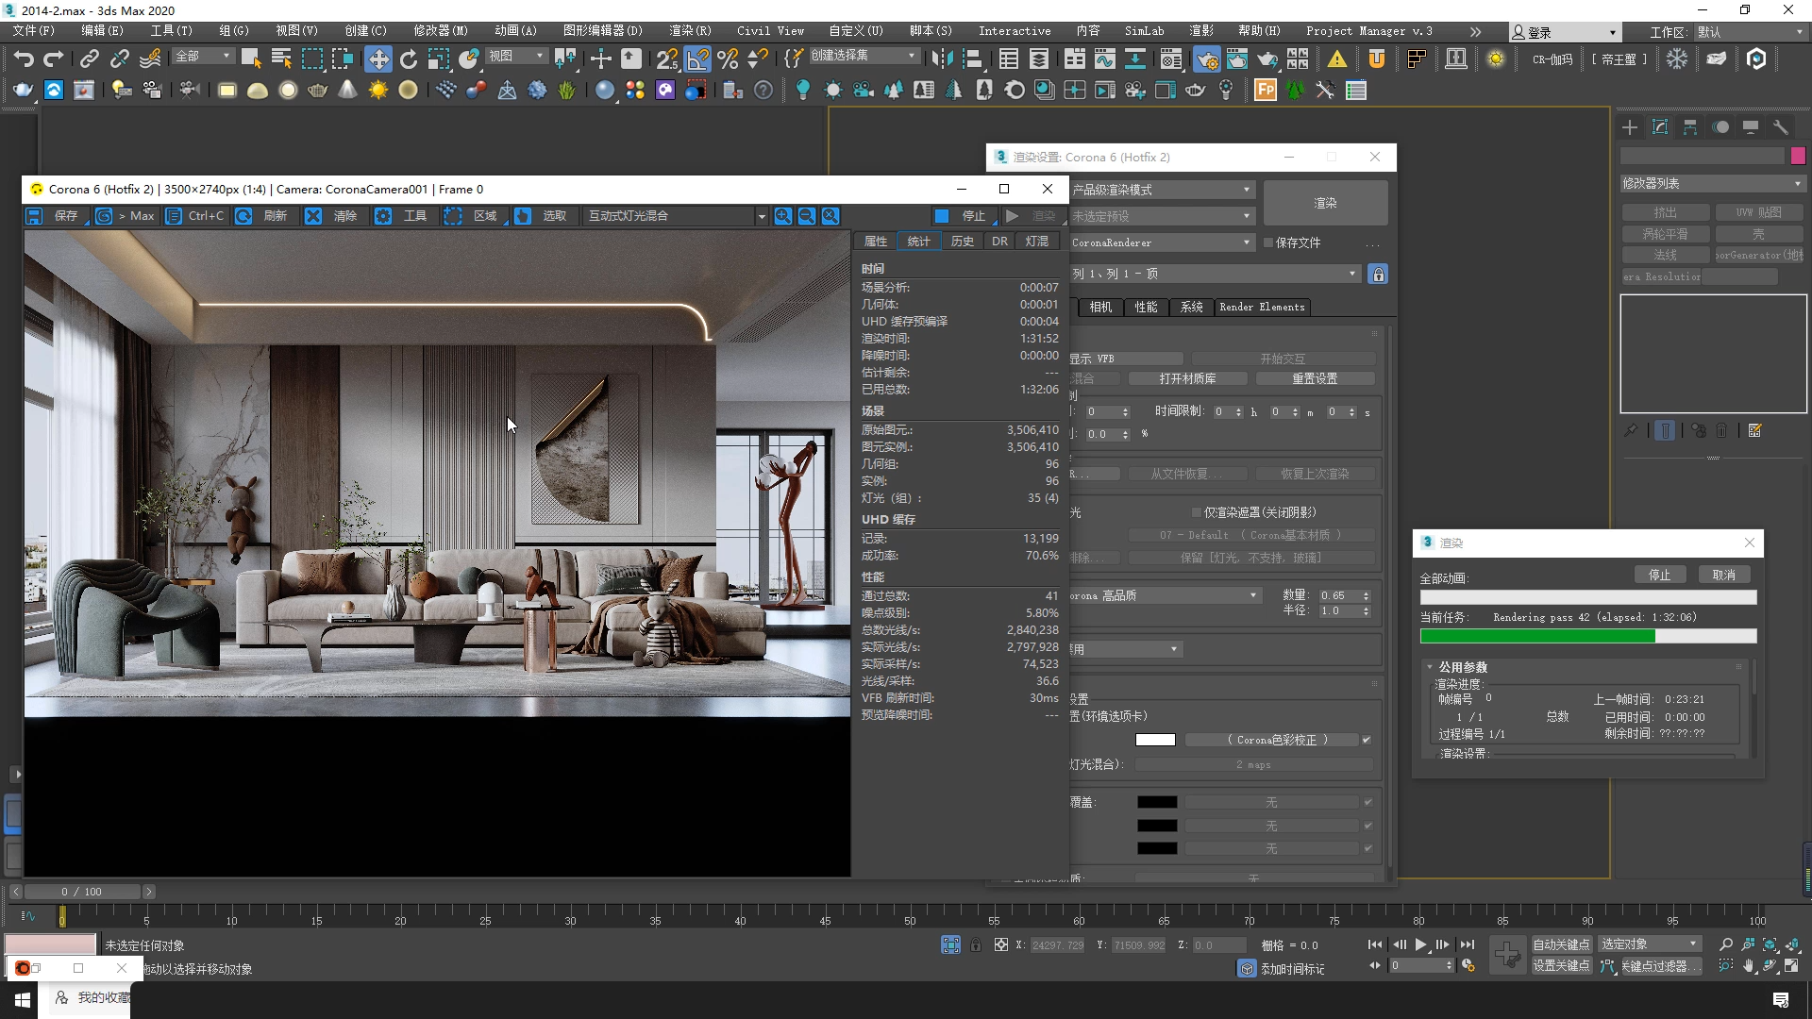
Task: Switch to the 历史 tab in VFB
Action: (962, 242)
